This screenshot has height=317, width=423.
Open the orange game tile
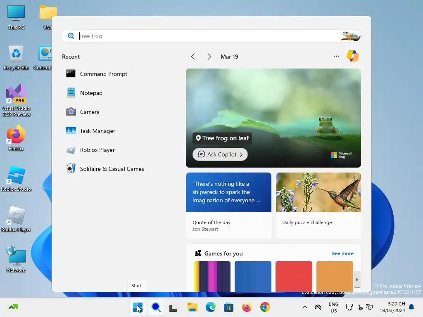click(335, 276)
